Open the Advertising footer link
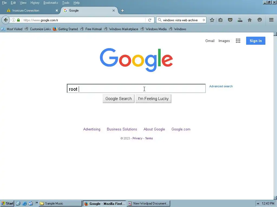The image size is (277, 207). [92, 129]
